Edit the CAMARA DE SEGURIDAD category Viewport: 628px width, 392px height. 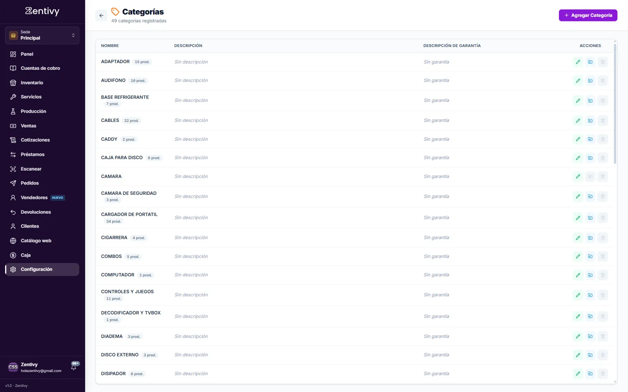[x=578, y=196]
